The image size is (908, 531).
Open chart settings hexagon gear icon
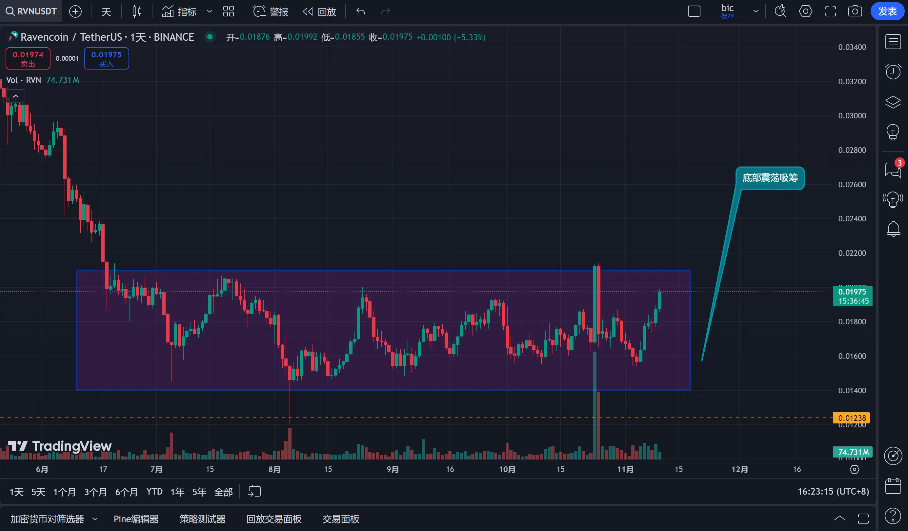(x=805, y=11)
